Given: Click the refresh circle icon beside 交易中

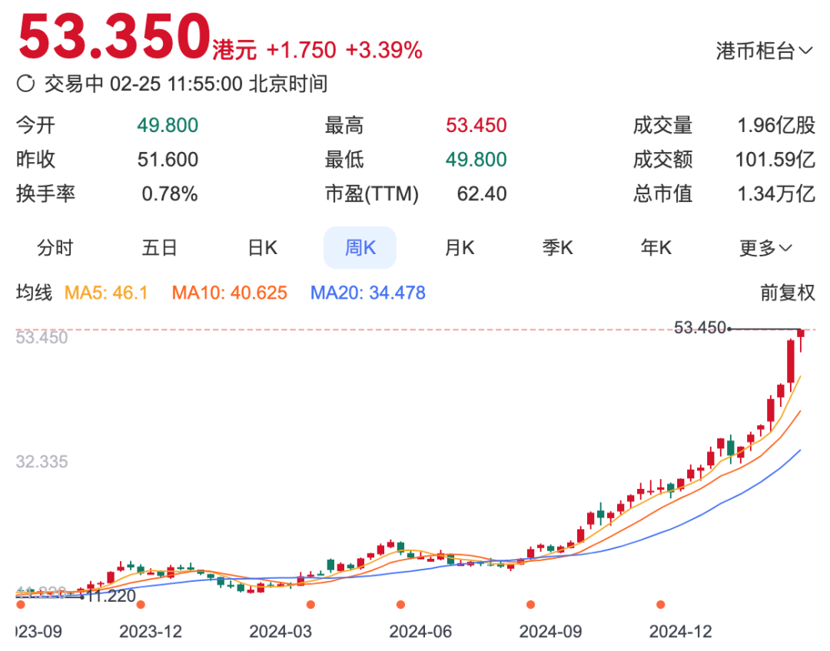Looking at the screenshot, I should click(25, 84).
